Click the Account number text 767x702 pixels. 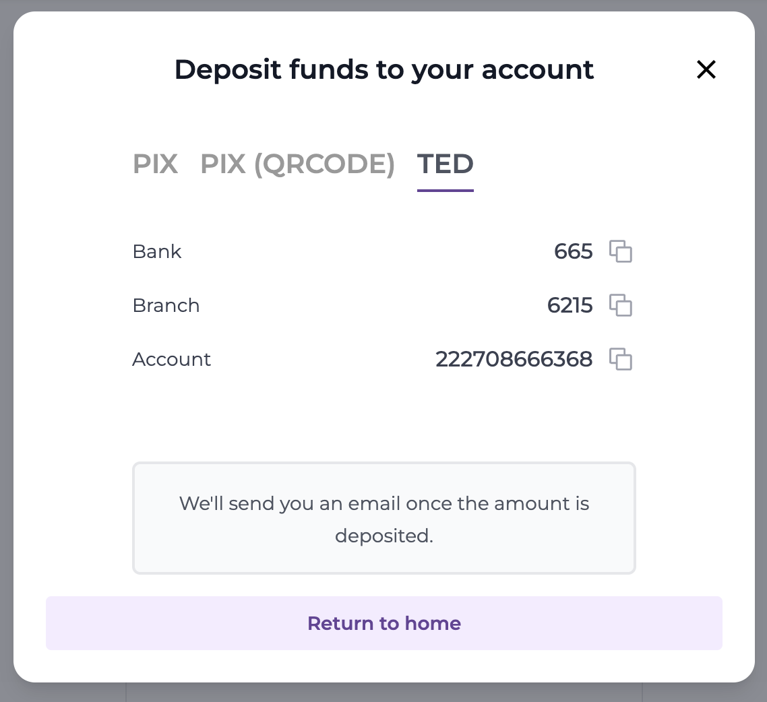click(514, 359)
